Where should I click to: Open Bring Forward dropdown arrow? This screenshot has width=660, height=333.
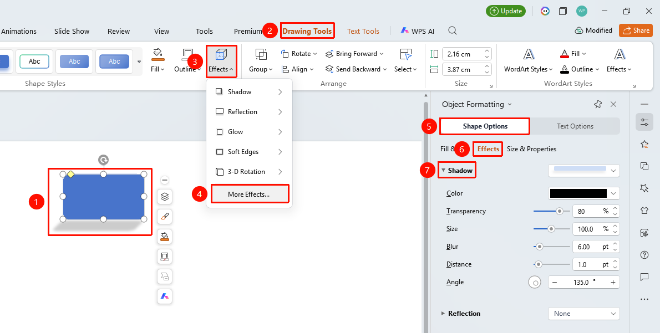click(x=382, y=54)
